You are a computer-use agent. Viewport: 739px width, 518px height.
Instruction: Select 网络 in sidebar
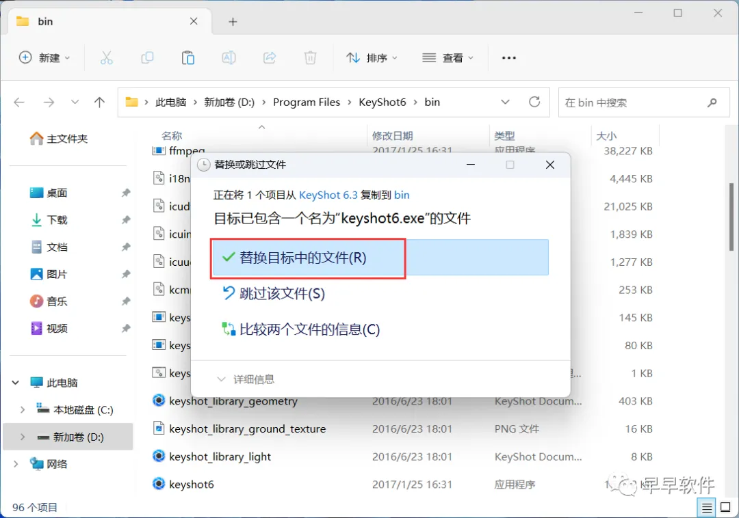click(49, 464)
